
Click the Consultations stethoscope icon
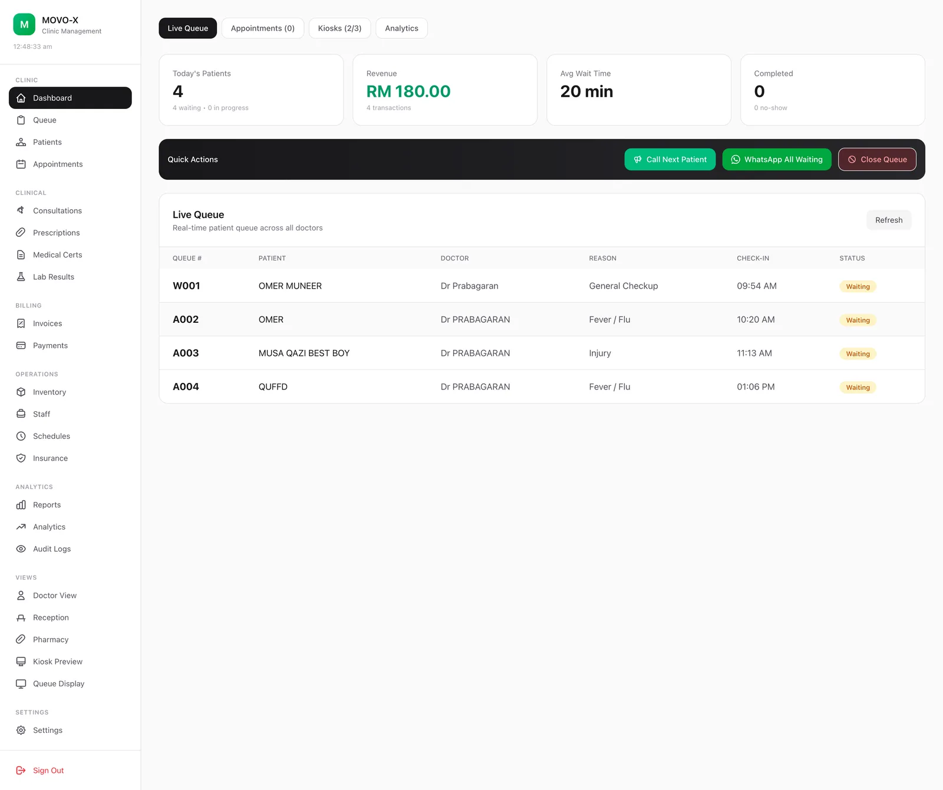point(21,211)
